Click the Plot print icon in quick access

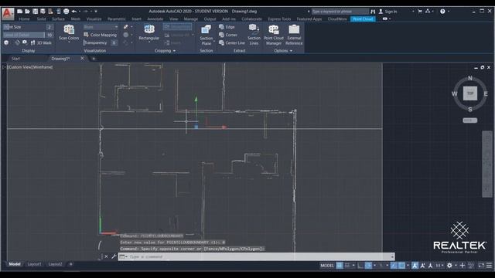coord(66,12)
